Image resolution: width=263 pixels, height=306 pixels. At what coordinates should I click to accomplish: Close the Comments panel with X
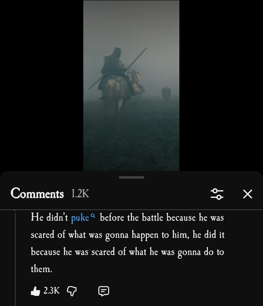[x=248, y=194]
